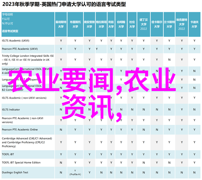Select Duolingo row N under 卡迪夫大学
Viewport: 202px width, 180px height.
(x=194, y=173)
